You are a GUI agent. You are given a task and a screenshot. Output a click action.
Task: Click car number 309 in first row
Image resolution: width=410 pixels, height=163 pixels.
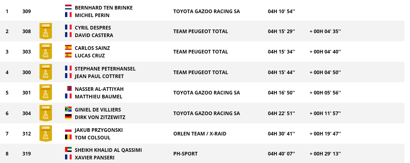tap(27, 11)
